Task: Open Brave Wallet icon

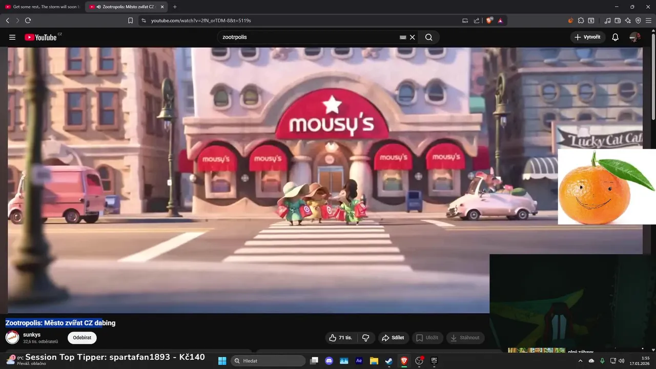Action: pos(618,20)
